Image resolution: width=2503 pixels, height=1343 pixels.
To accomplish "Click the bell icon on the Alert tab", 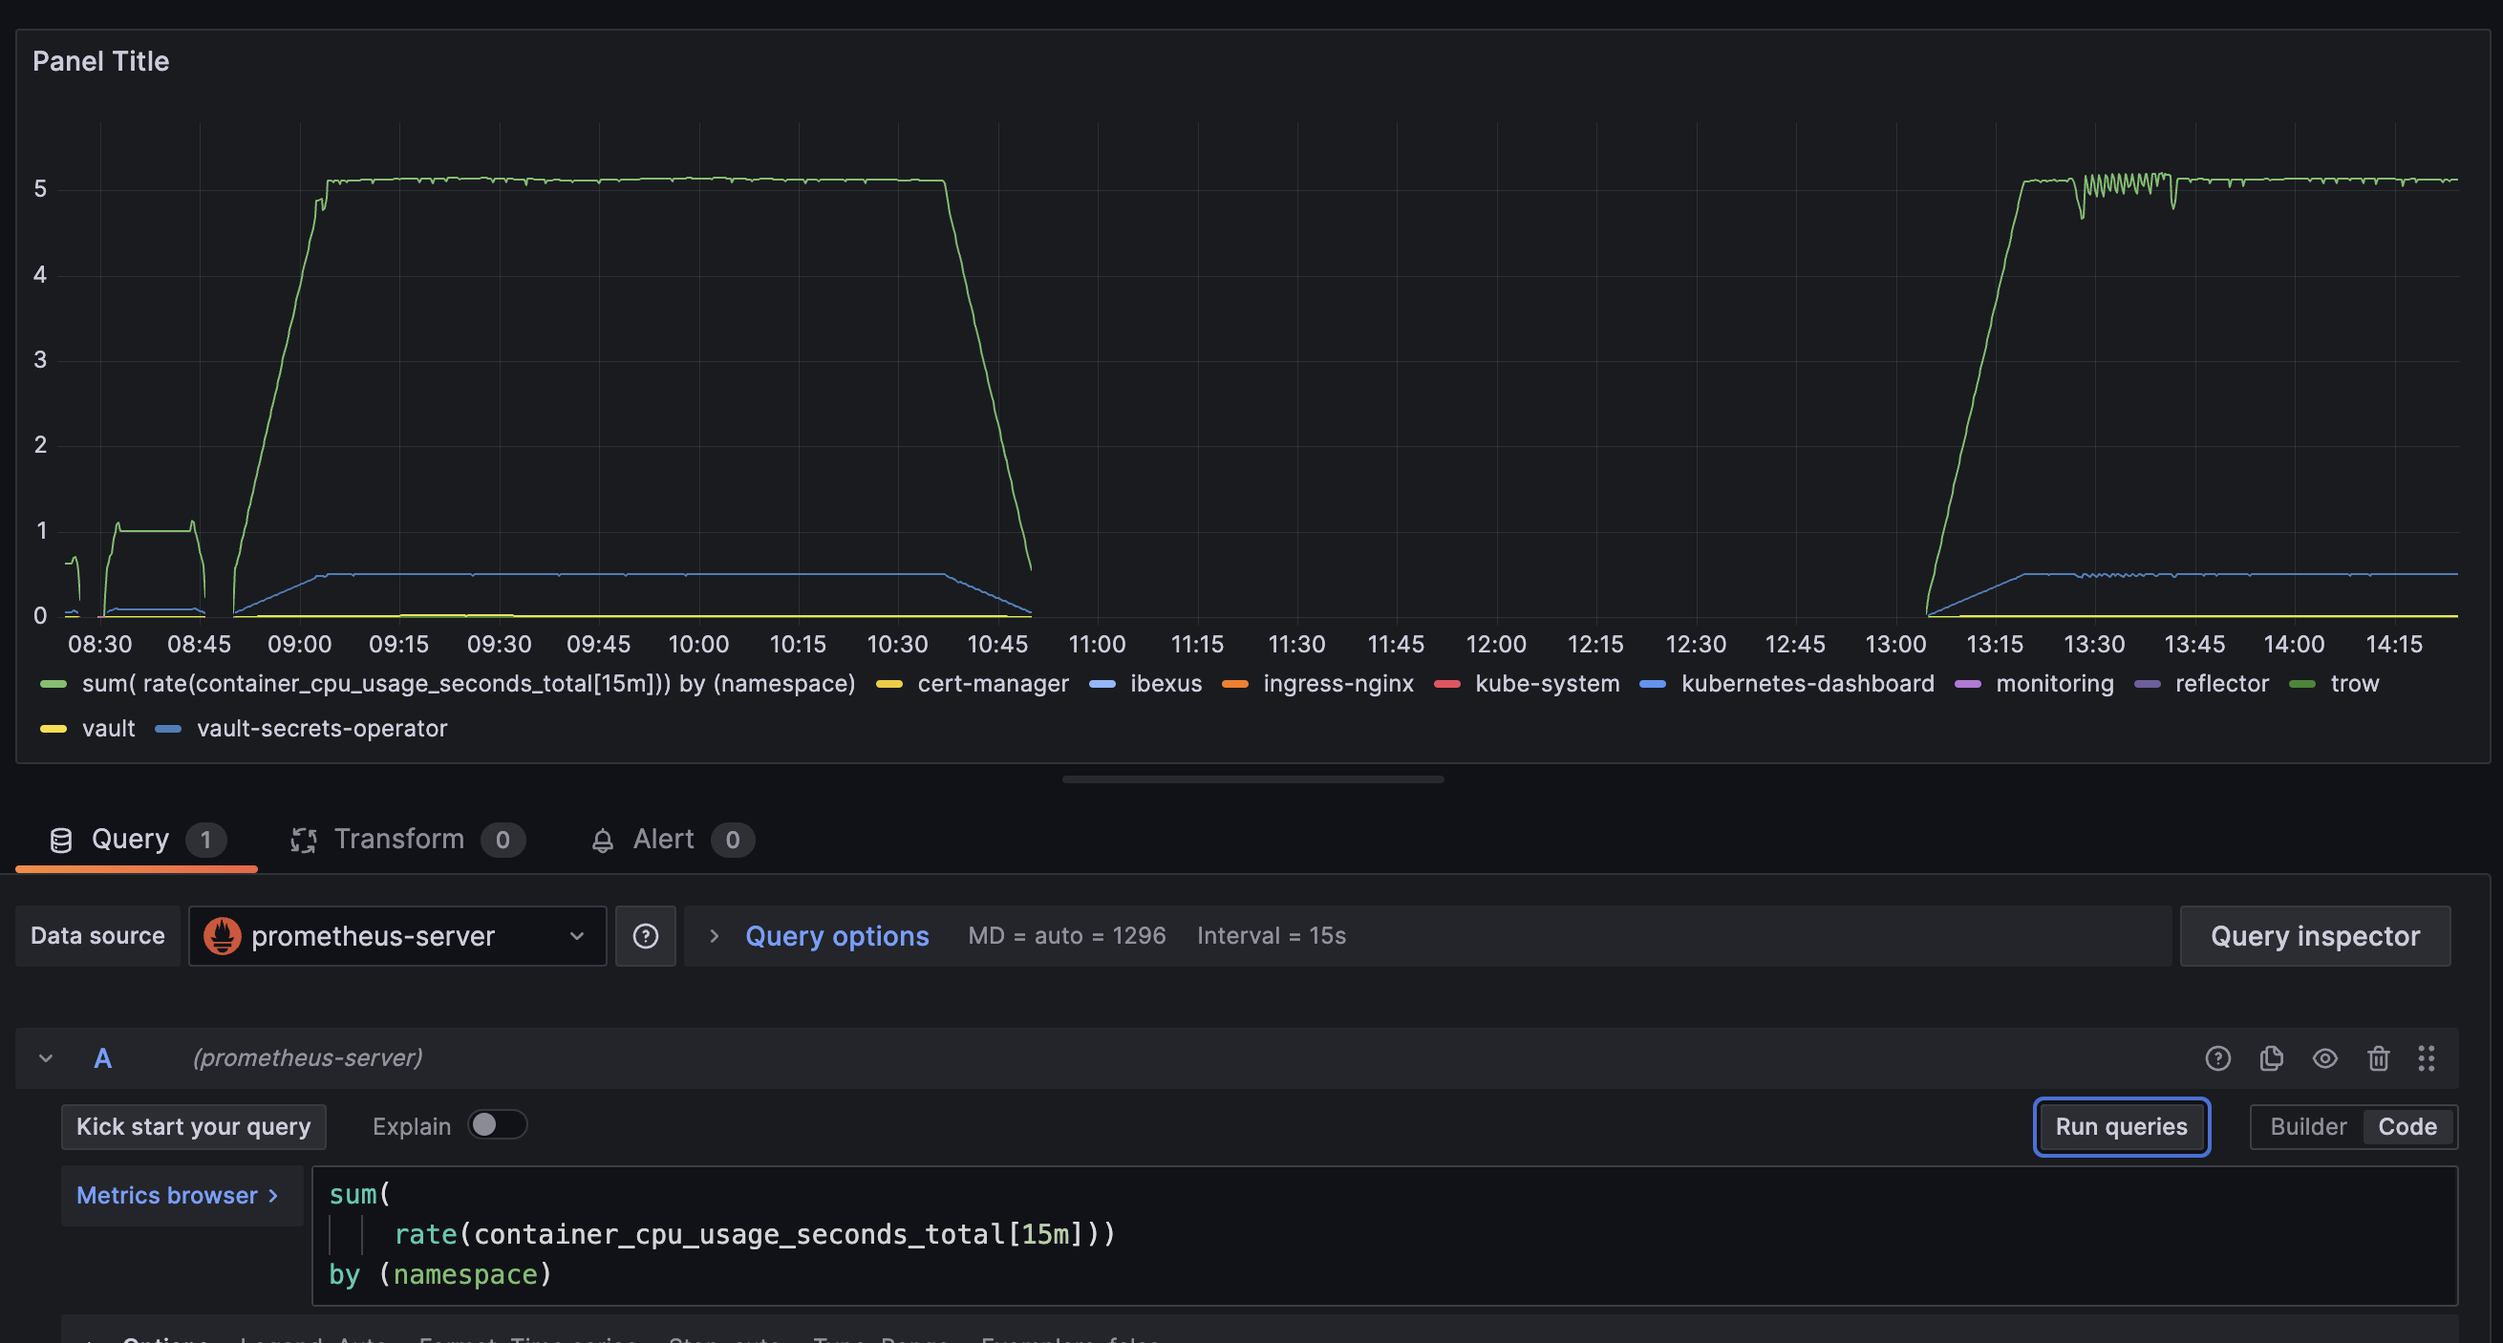I will click(603, 840).
